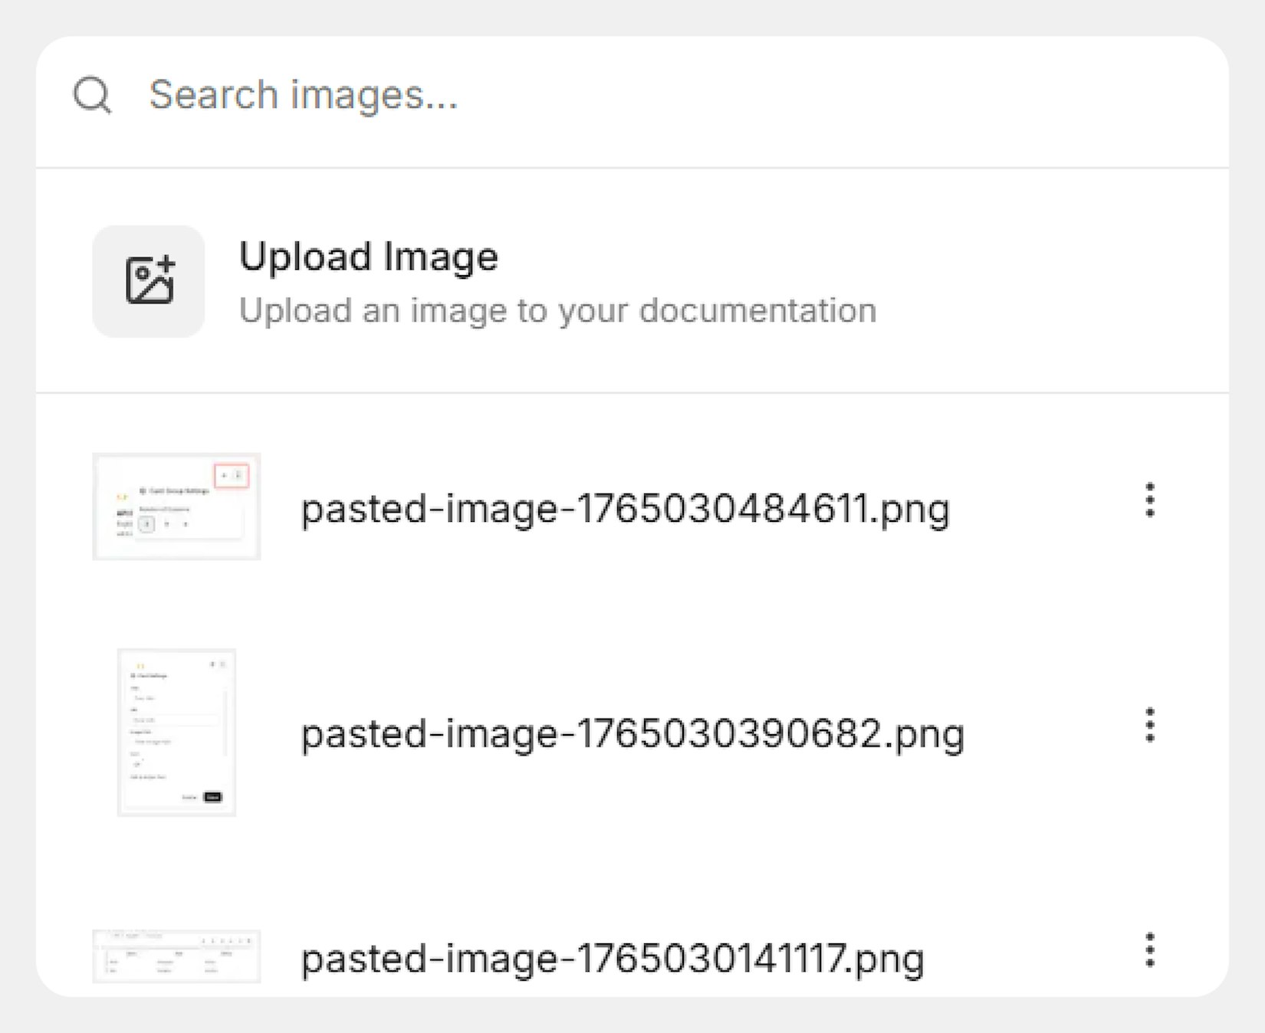Click black button inside the second thumbnail
Image resolution: width=1265 pixels, height=1033 pixels.
point(213,797)
